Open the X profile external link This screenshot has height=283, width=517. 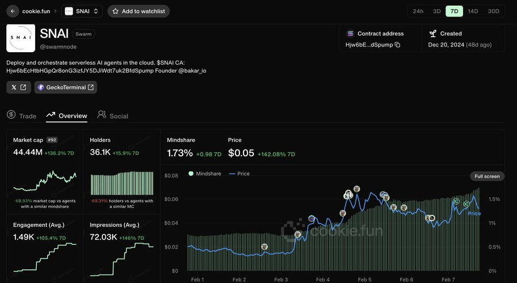[18, 87]
